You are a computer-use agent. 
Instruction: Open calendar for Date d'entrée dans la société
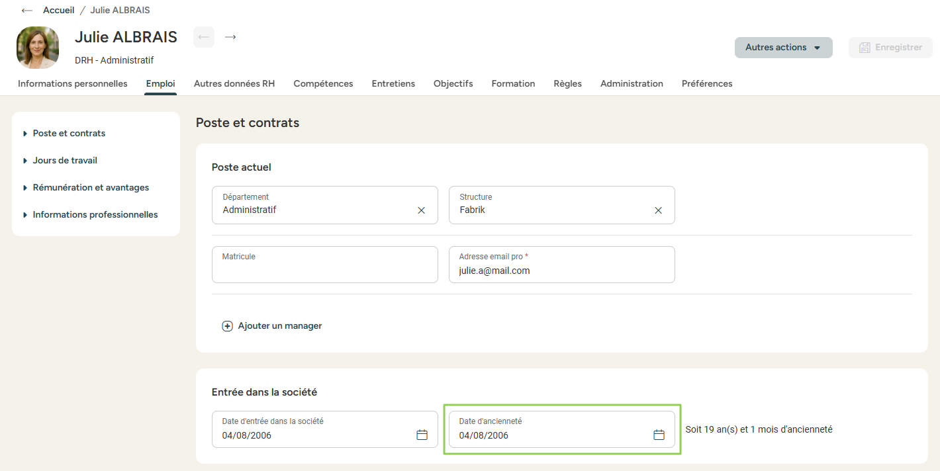[x=422, y=435]
